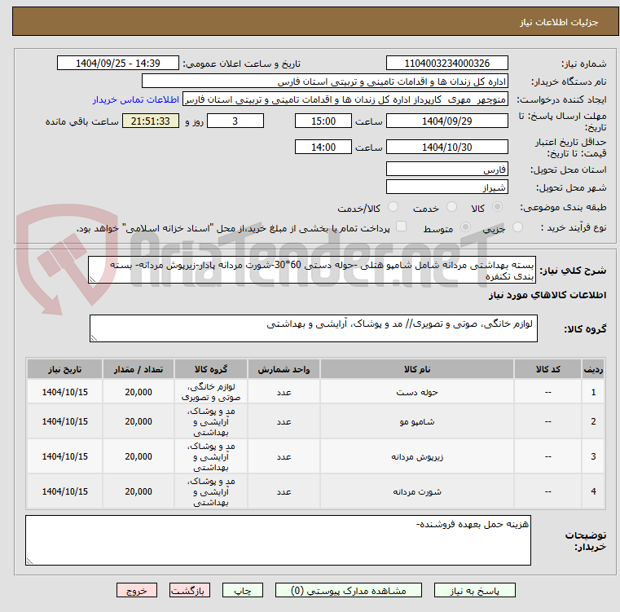
Task: Select the کالا/خدمت radio button
Action: [x=393, y=207]
